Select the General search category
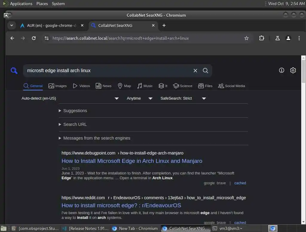This screenshot has width=306, height=232. (33, 86)
